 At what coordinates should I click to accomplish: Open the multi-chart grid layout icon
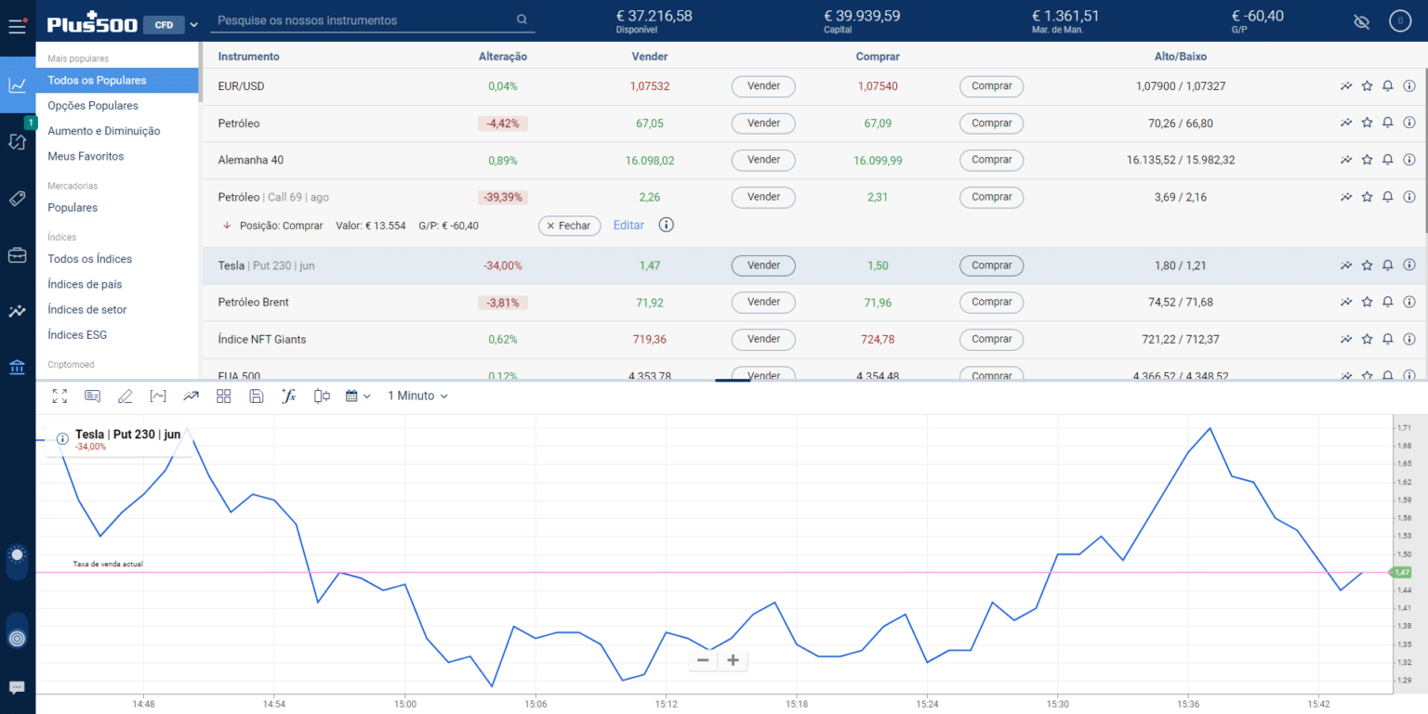point(223,396)
